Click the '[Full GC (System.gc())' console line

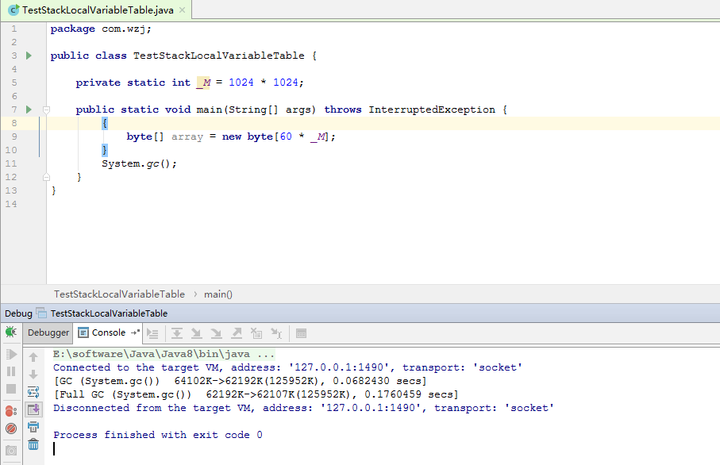coord(256,394)
